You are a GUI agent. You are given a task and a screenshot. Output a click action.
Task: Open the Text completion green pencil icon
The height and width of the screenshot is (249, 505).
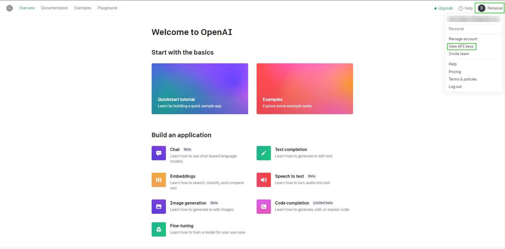coord(264,153)
